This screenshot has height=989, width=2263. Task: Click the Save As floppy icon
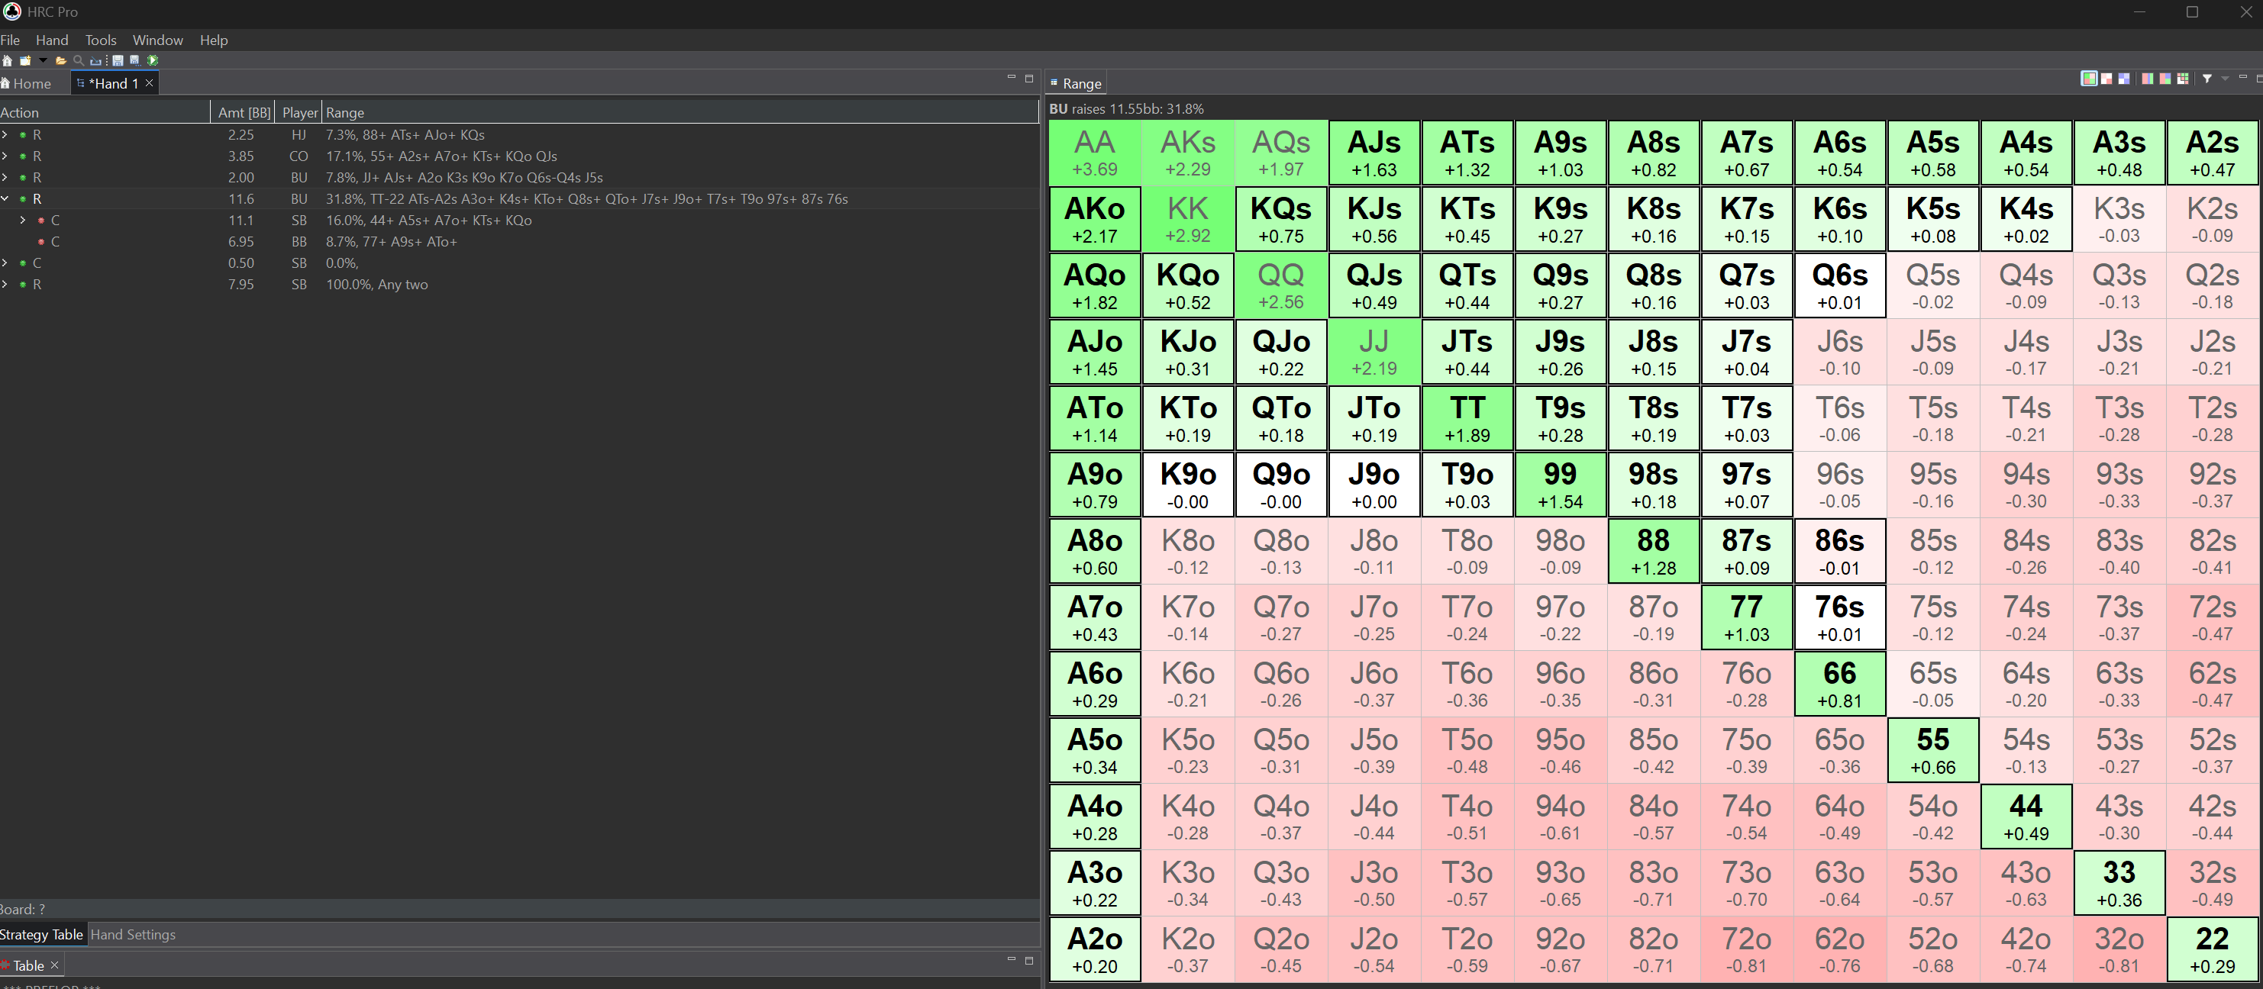pos(134,60)
